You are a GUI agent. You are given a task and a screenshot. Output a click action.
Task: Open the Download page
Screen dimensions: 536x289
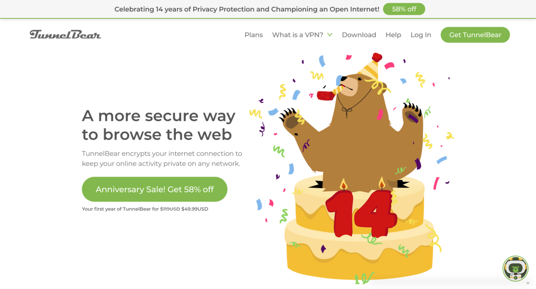(x=359, y=35)
